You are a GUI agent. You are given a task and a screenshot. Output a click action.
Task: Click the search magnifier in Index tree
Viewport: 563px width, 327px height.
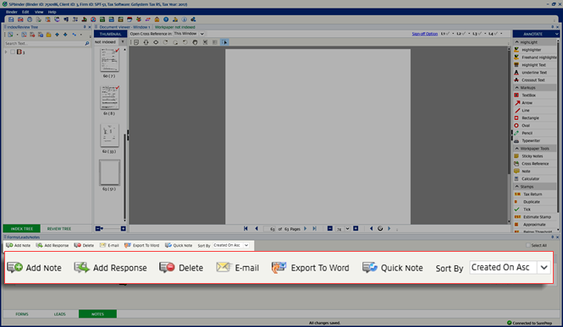(87, 43)
